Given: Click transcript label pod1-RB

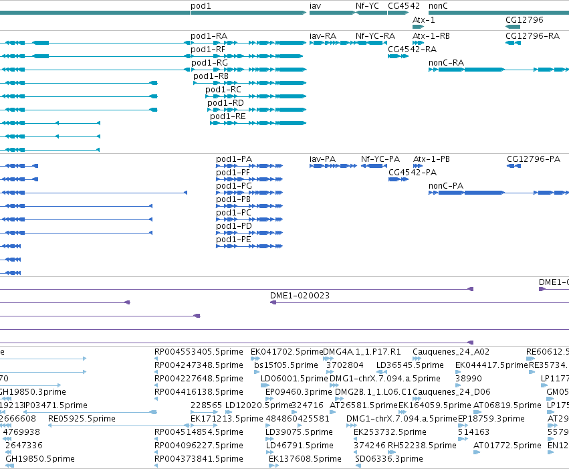Looking at the screenshot, I should pyautogui.click(x=211, y=76).
